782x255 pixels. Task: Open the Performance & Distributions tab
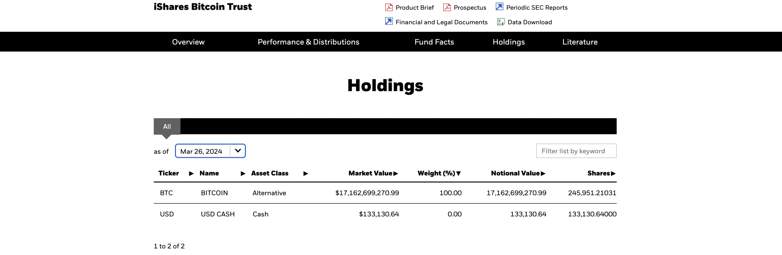click(308, 42)
